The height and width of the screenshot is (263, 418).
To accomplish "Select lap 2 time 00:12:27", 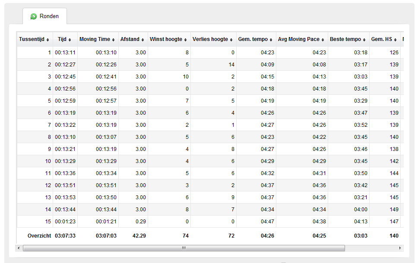I will tap(65, 64).
